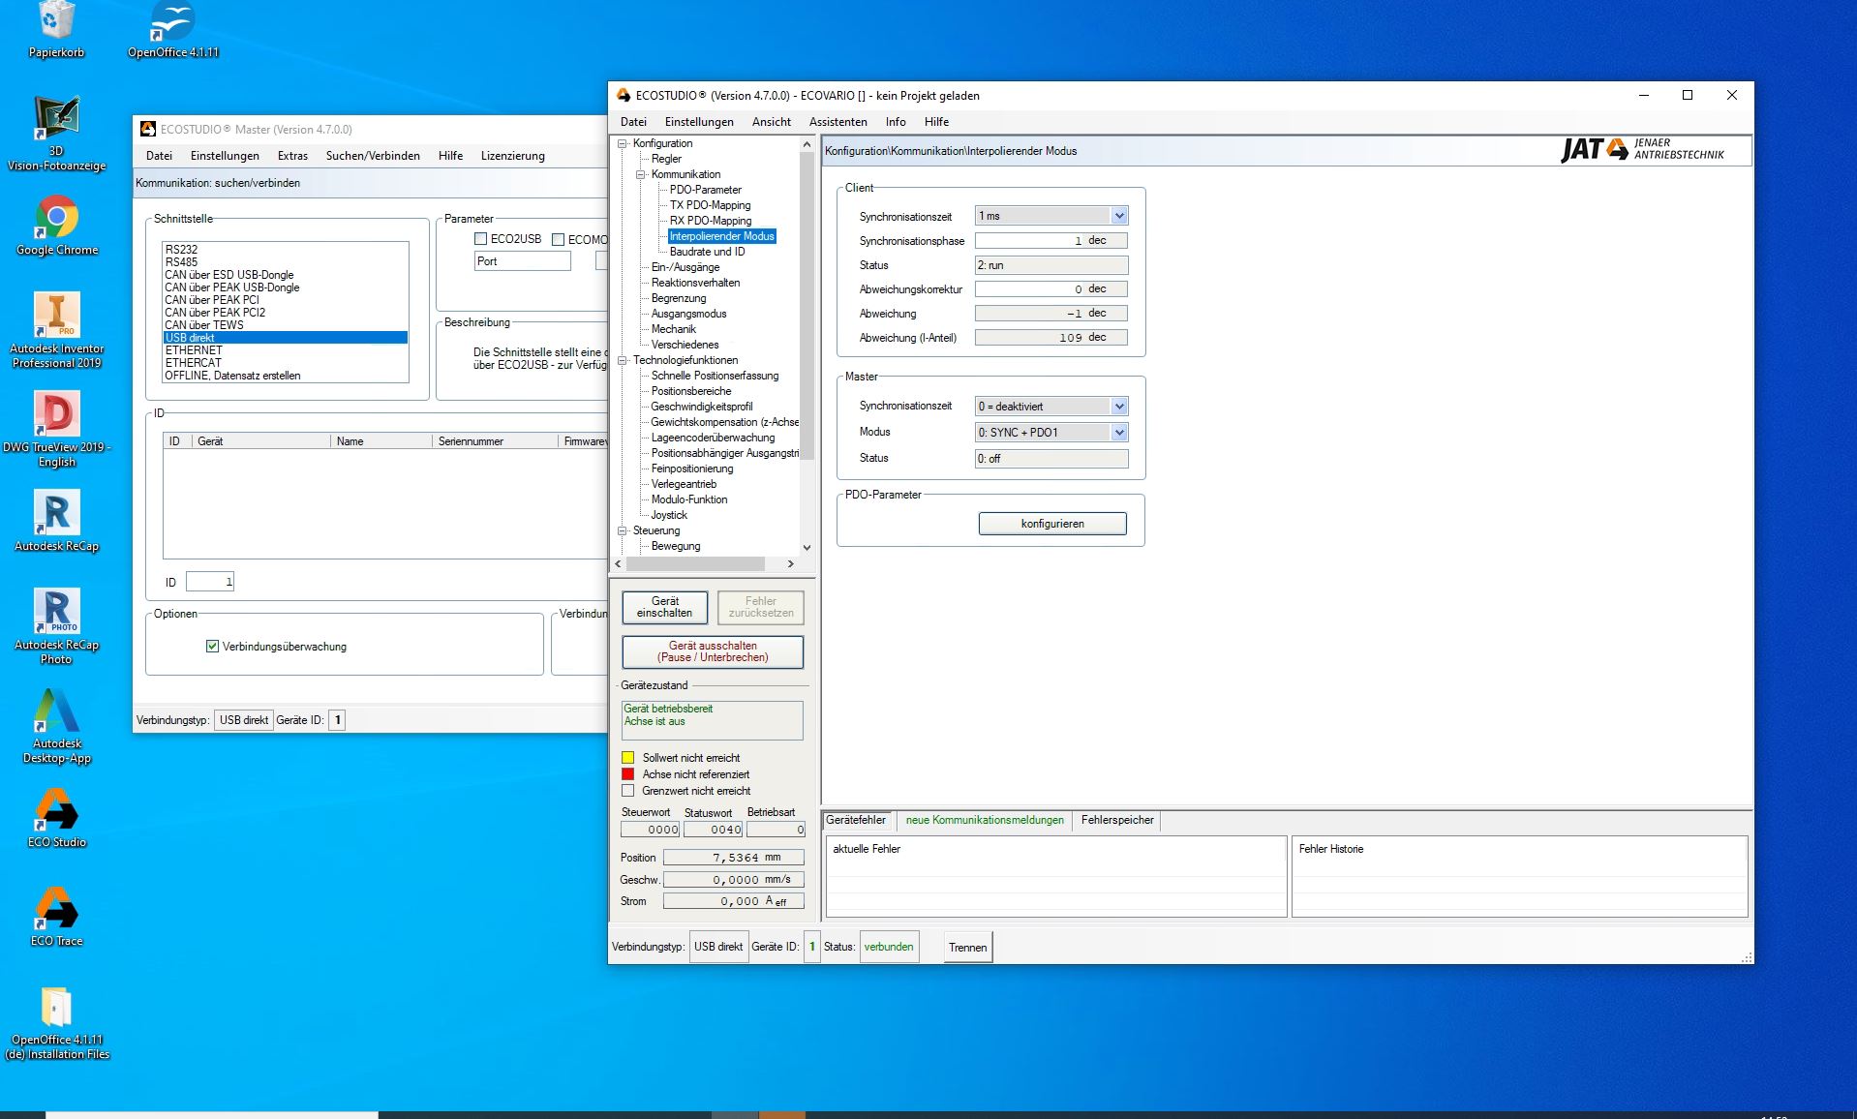This screenshot has width=1857, height=1119.
Task: Open the Einstellungen menu in ECOSTUDIO
Action: pyautogui.click(x=699, y=122)
